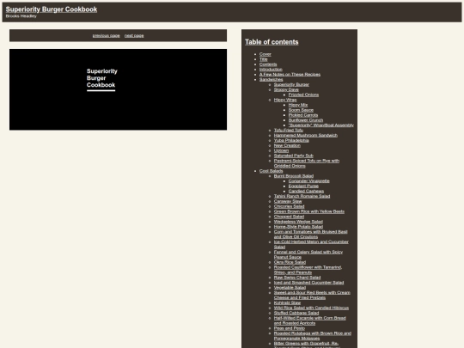Open Corn and Tomatoes with Bruised Basil

pos(311,234)
